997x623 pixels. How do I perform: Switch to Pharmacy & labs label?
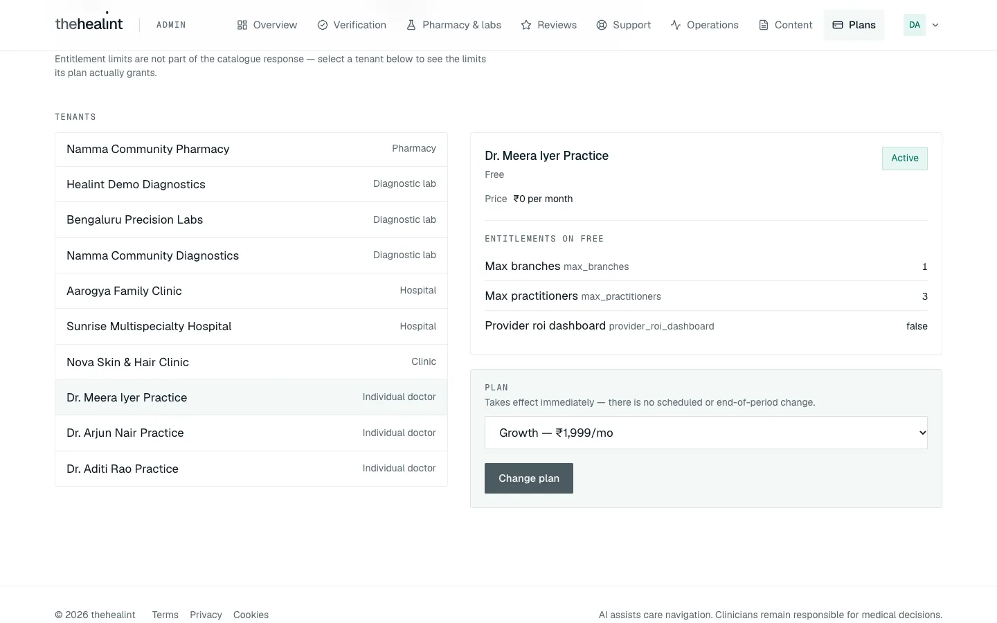tap(462, 25)
